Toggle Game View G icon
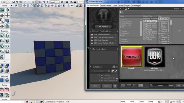 [64, 6]
